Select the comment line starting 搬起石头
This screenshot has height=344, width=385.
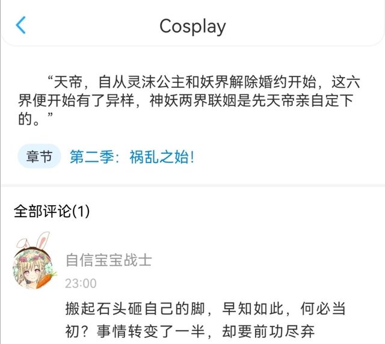click(205, 309)
